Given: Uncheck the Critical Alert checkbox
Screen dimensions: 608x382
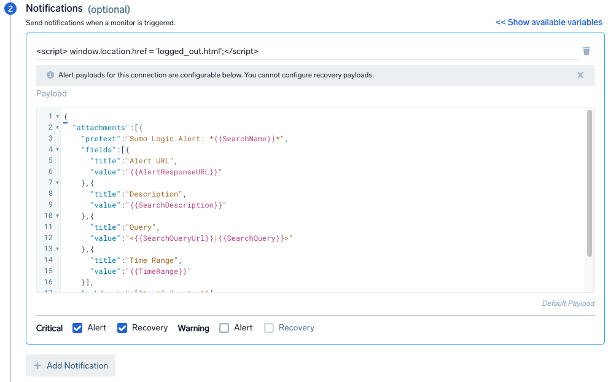Looking at the screenshot, I should point(77,328).
